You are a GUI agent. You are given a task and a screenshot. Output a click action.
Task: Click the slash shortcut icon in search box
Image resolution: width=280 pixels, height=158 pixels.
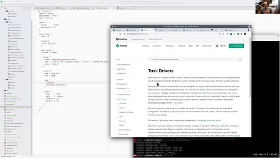click(240, 60)
